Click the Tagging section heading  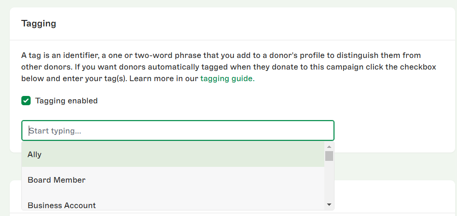[39, 24]
